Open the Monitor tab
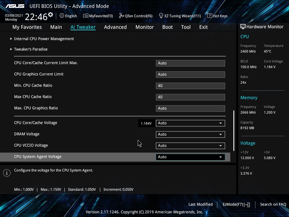The height and width of the screenshot is (217, 289). pos(145,27)
